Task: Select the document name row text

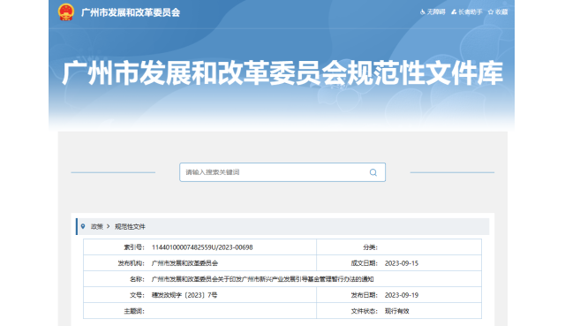Action: [x=262, y=279]
